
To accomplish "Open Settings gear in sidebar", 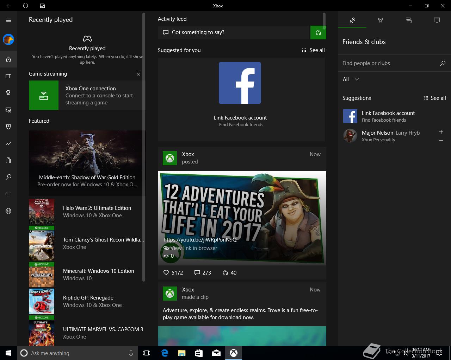I will pyautogui.click(x=8, y=211).
